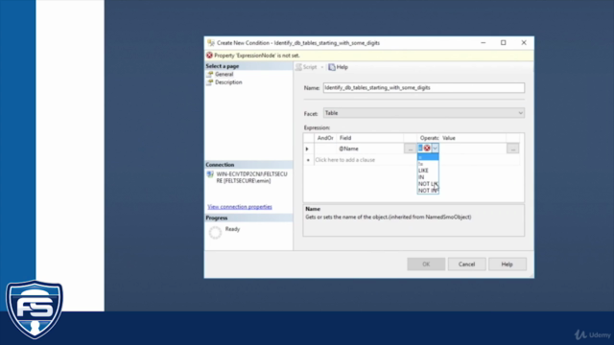Viewport: 614px width, 345px height.
Task: Open the Operator dropdown arrow in @Name row
Action: [435, 149]
